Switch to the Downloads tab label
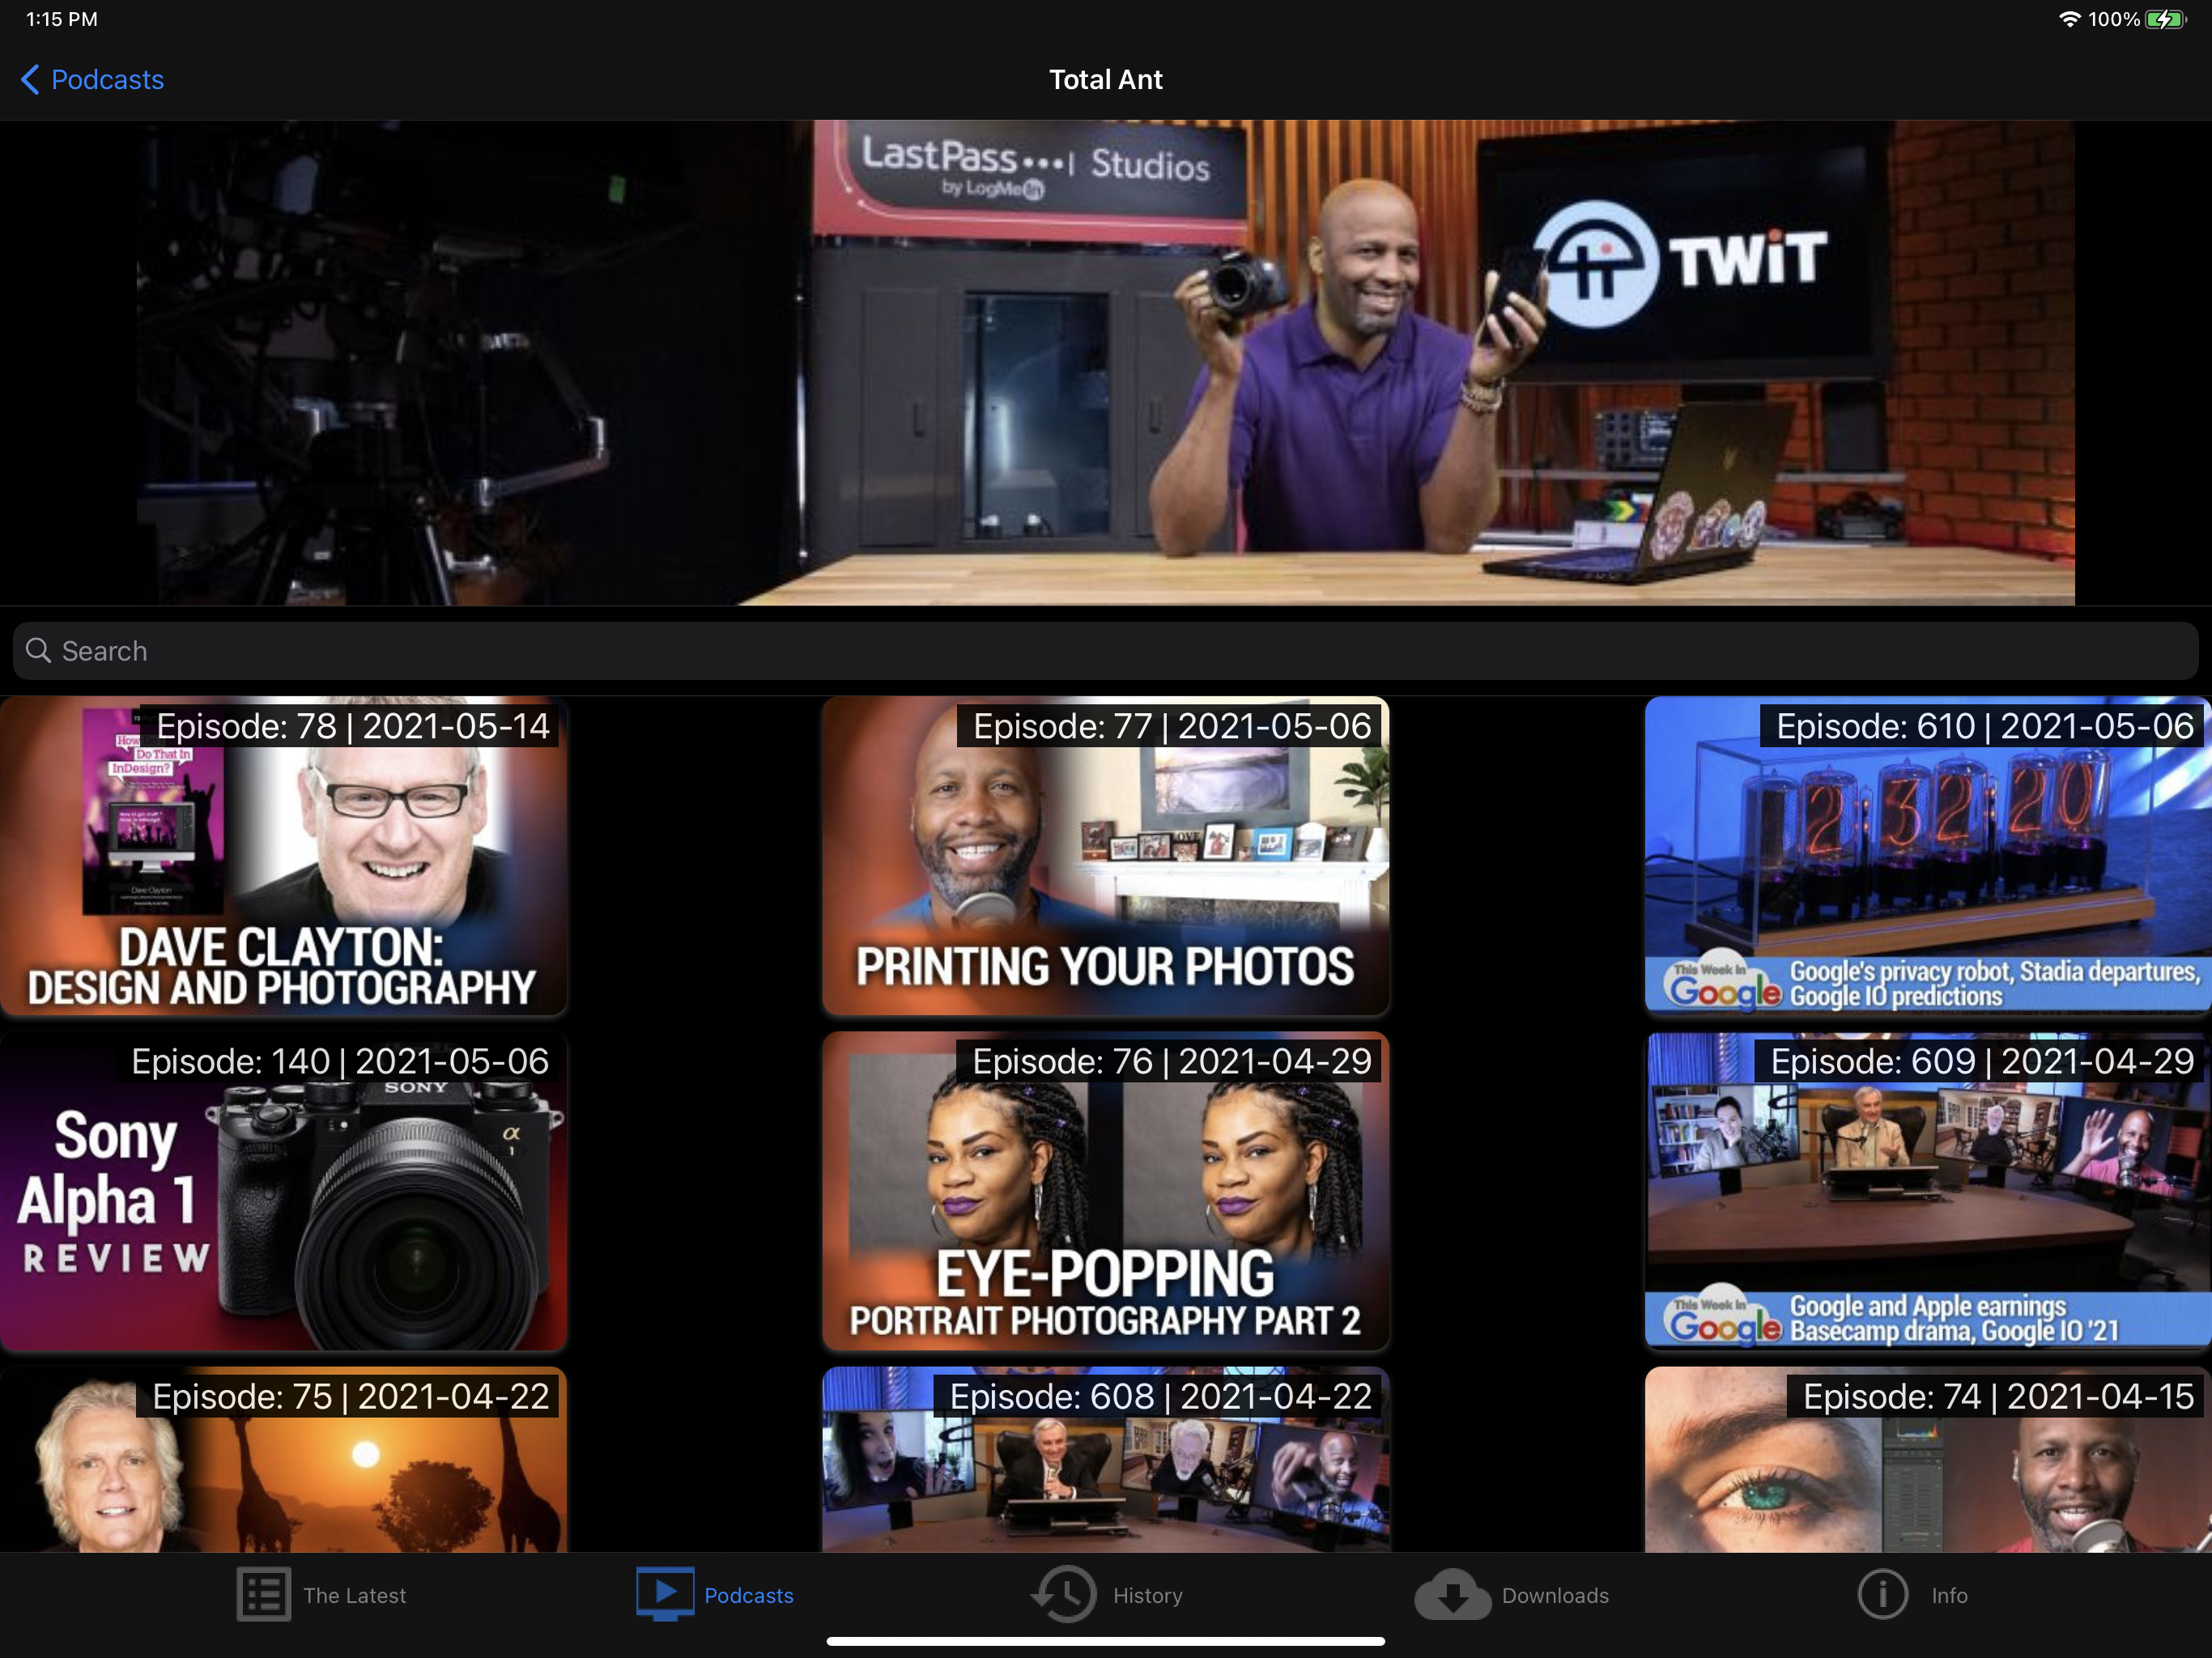The image size is (2212, 1658). click(1556, 1595)
